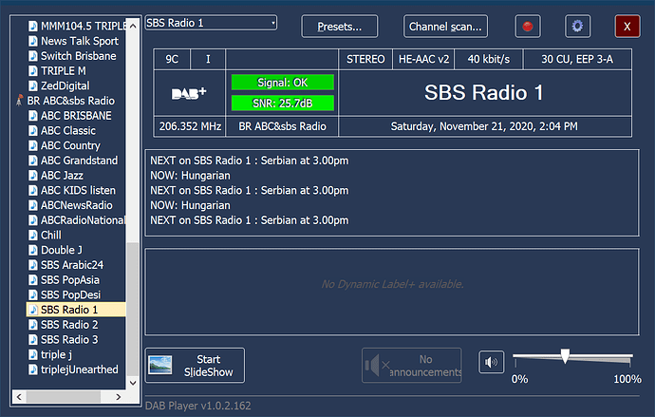Open the Presets dialog
Viewport: 655px width, 417px height.
coord(339,27)
